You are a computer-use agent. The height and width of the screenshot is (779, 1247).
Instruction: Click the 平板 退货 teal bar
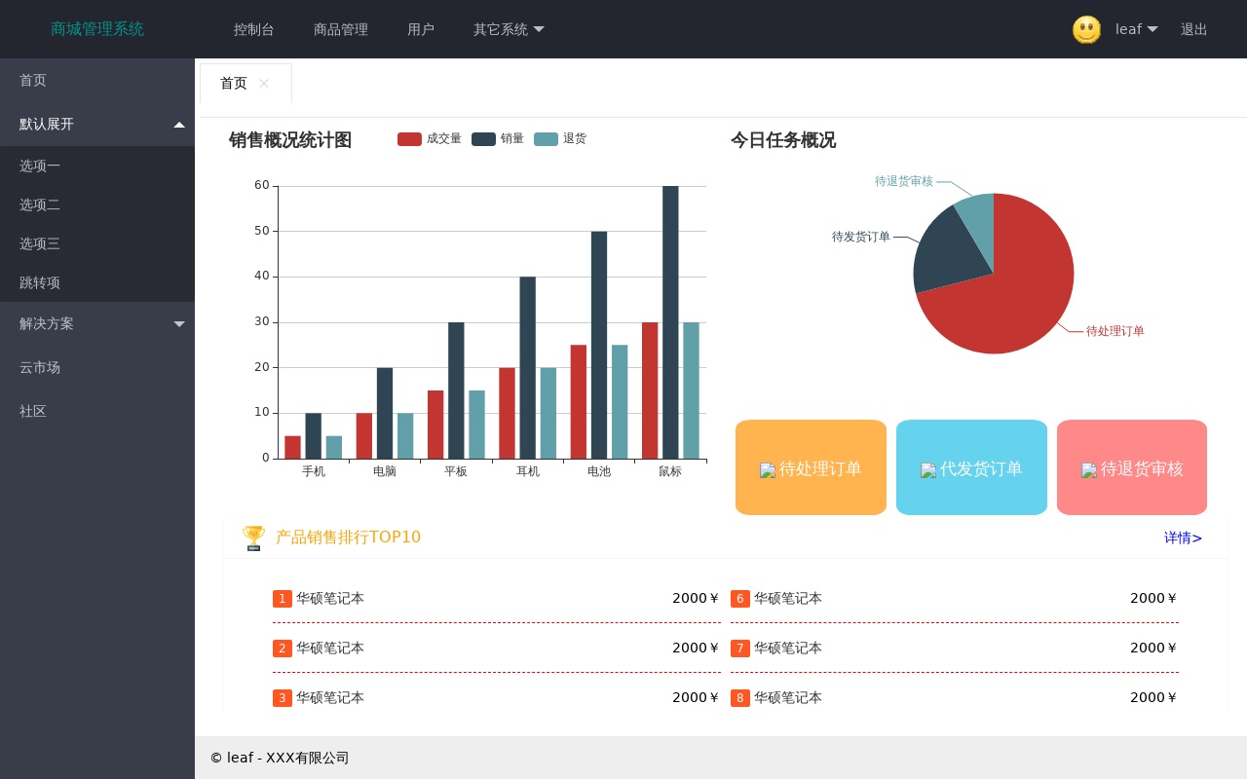click(476, 425)
